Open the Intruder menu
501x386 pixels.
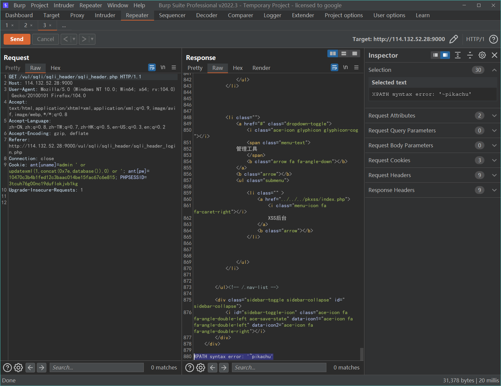[x=64, y=5]
